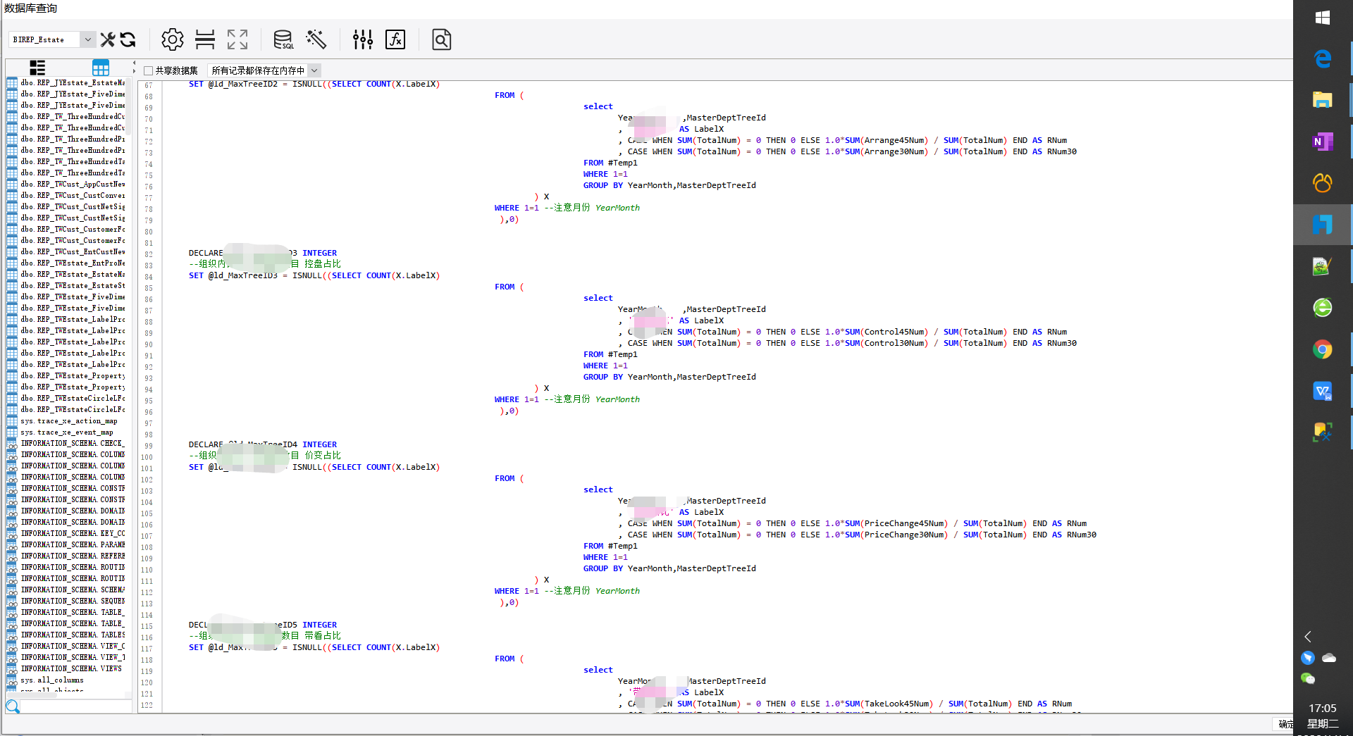Viewport: 1353px width, 736px height.
Task: Open the SQL database icon
Action: click(283, 39)
